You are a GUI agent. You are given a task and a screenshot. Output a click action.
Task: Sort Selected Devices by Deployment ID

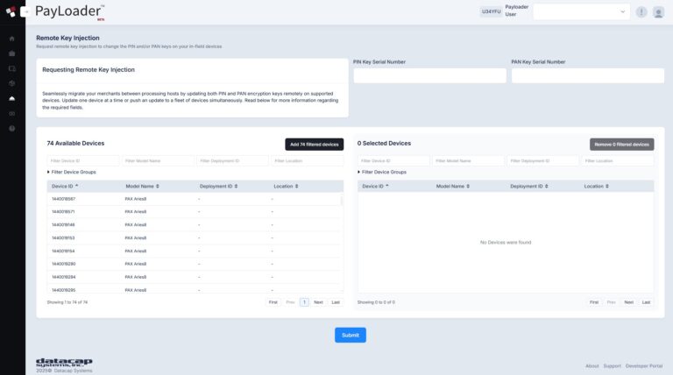[528, 187]
